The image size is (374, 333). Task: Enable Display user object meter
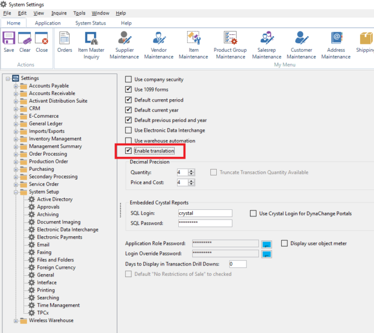coord(285,243)
